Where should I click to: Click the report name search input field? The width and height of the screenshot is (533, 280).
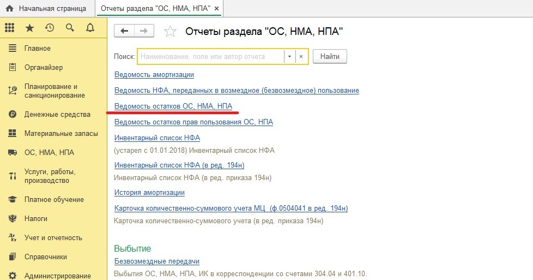pos(211,56)
